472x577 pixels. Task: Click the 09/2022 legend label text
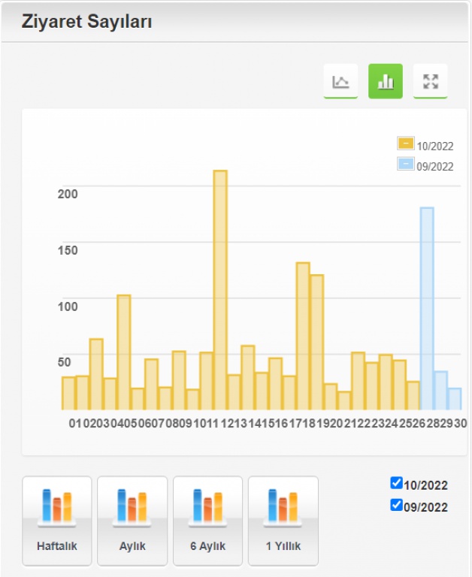435,167
